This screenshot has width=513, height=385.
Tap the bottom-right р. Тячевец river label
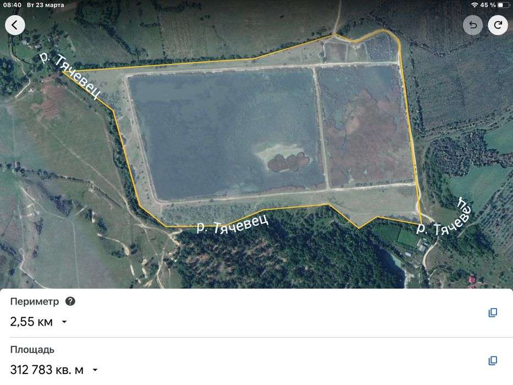[x=444, y=218]
